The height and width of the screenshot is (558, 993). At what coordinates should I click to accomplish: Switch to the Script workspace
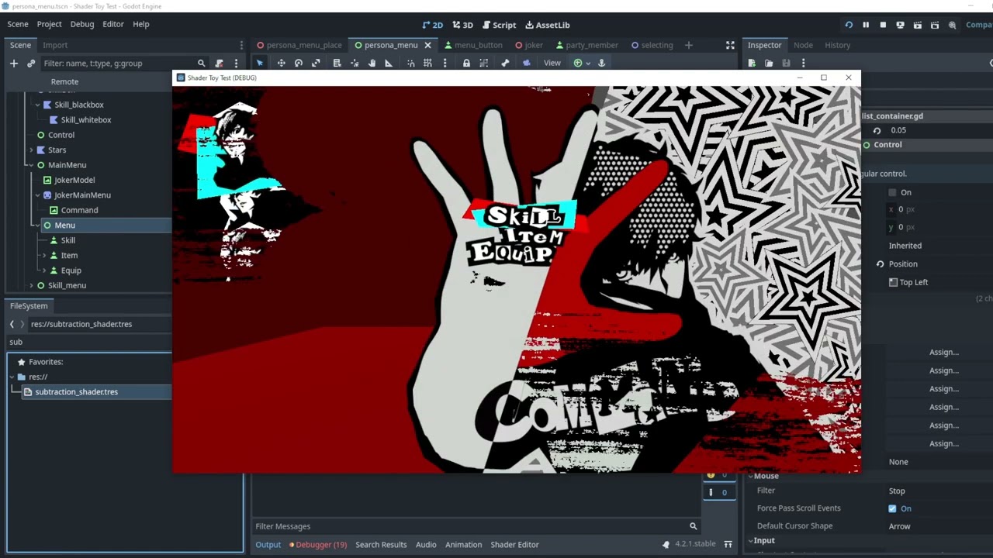[499, 25]
